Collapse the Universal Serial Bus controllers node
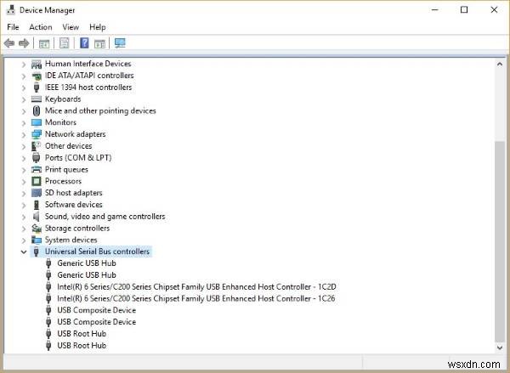The width and height of the screenshot is (510, 373). click(x=24, y=251)
